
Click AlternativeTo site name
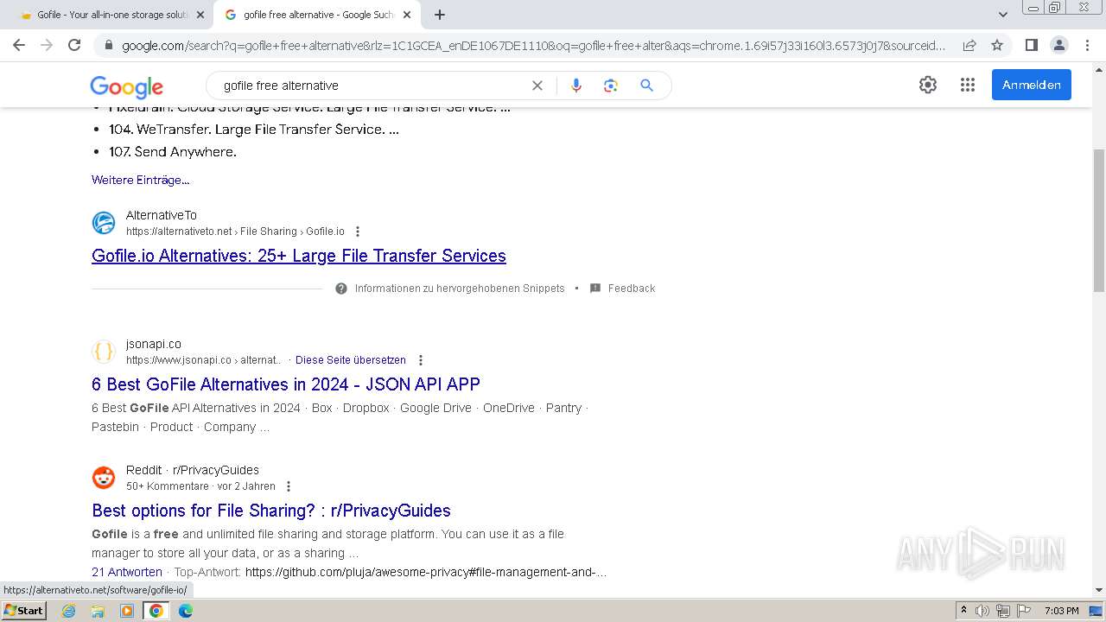162,215
